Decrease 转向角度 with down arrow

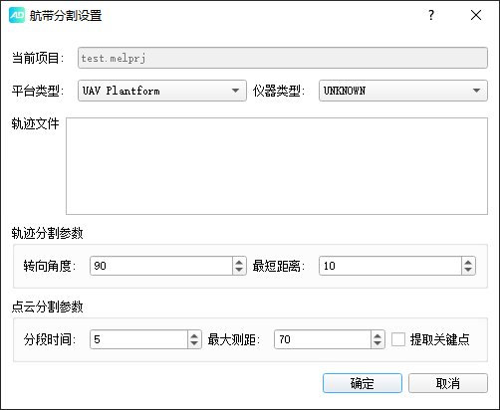(x=239, y=270)
